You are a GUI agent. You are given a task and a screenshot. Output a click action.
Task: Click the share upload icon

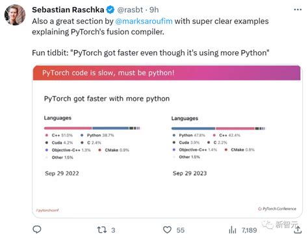(x=298, y=230)
